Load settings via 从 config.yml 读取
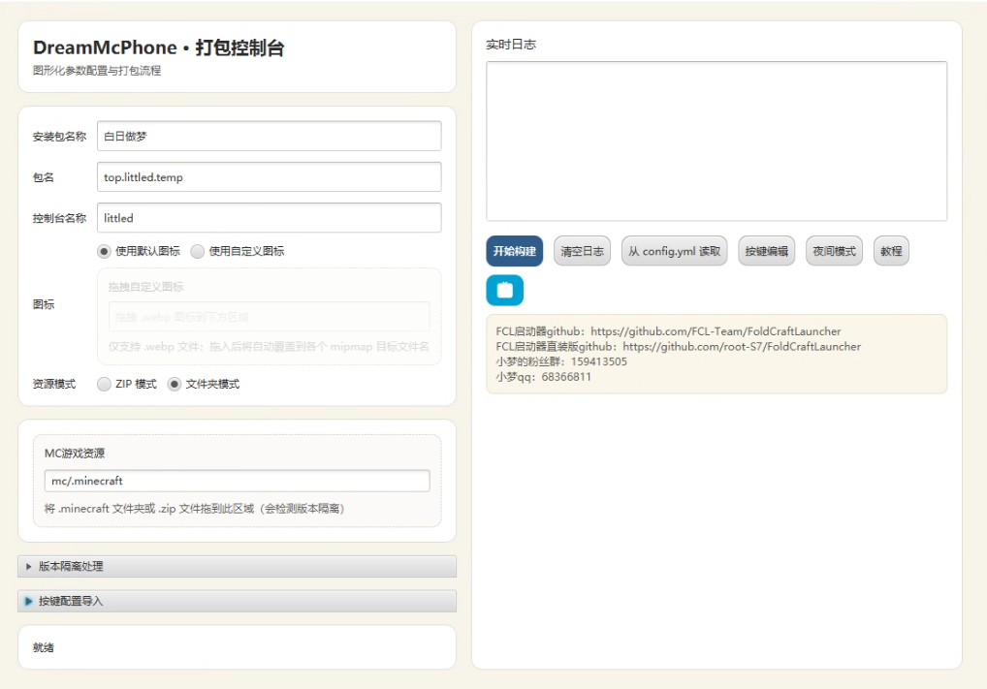Viewport: 987px width, 689px height. tap(674, 251)
